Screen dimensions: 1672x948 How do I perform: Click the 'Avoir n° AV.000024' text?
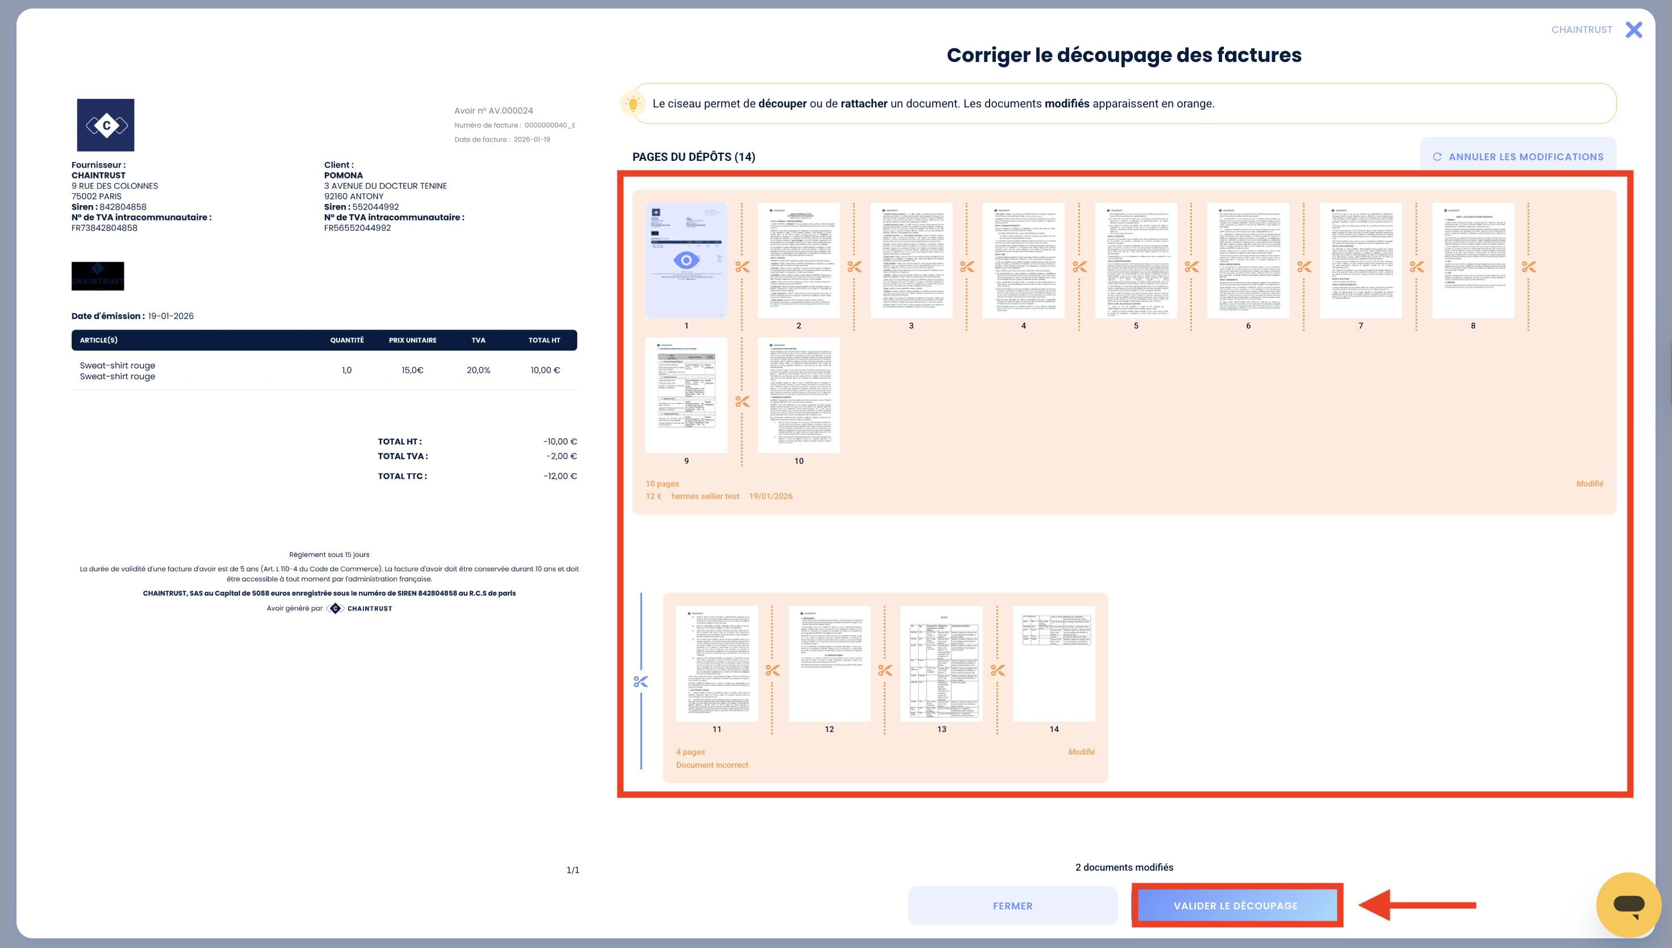[x=494, y=111]
